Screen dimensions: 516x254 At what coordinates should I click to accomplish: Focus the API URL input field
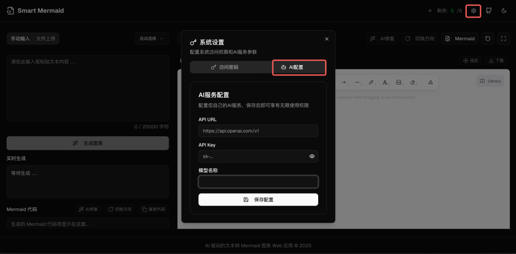pyautogui.click(x=258, y=131)
